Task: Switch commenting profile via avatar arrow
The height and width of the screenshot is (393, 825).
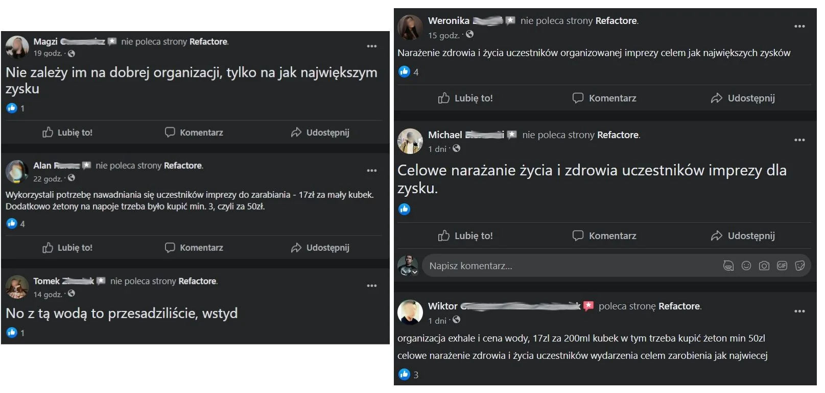Action: point(415,272)
